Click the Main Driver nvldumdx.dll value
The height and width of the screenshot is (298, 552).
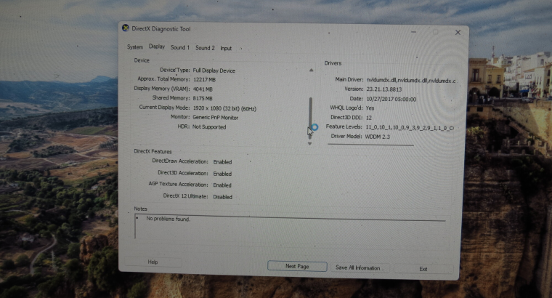[411, 80]
